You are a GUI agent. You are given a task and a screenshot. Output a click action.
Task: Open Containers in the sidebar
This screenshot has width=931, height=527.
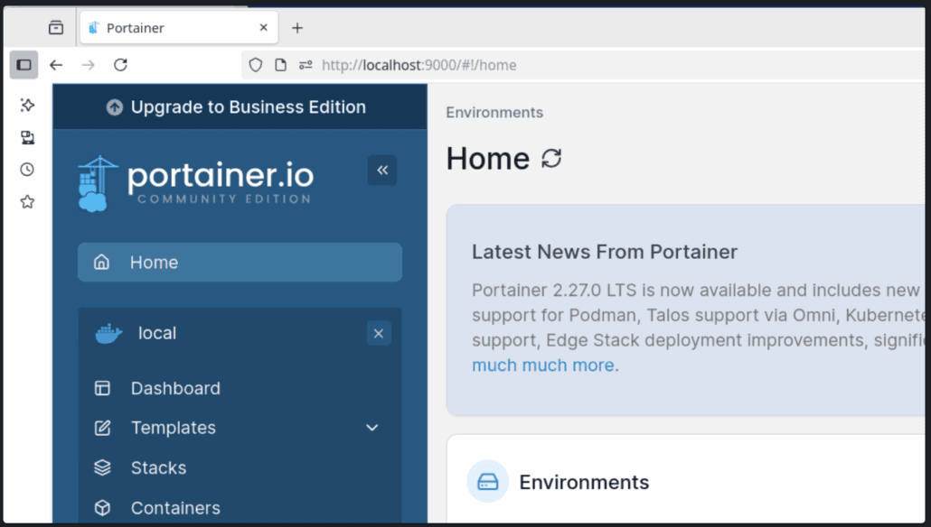click(x=240, y=508)
